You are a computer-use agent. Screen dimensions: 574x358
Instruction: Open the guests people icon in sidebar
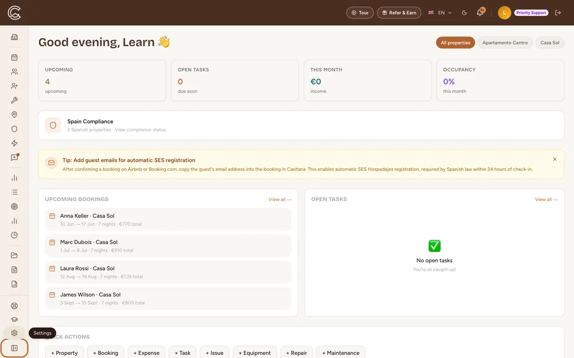click(x=14, y=72)
